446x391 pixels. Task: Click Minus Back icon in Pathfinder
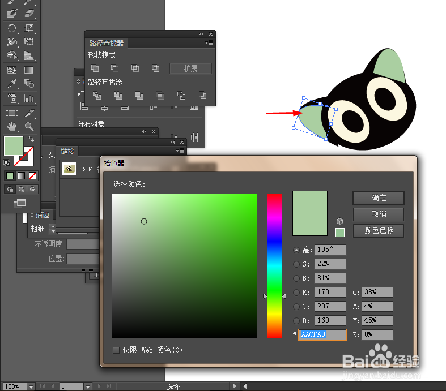tap(202, 96)
